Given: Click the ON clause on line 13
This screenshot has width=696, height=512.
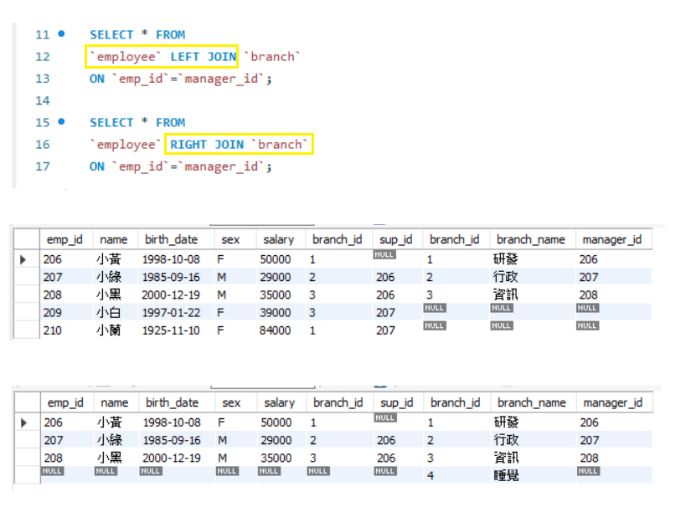Looking at the screenshot, I should point(181,79).
